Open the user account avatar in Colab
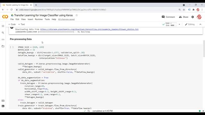The width and height of the screenshot is (205, 115). coord(199,17)
